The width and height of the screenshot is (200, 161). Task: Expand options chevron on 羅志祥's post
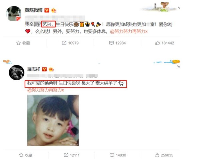[179, 67]
